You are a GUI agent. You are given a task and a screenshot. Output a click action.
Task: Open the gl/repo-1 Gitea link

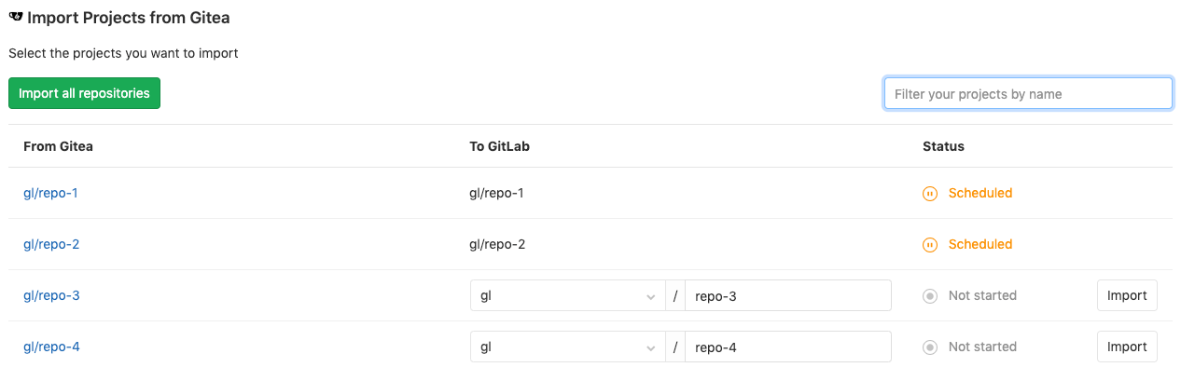point(51,194)
